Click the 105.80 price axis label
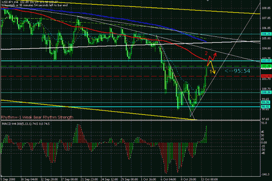Viewport: 272px width, 181px height. [266, 38]
